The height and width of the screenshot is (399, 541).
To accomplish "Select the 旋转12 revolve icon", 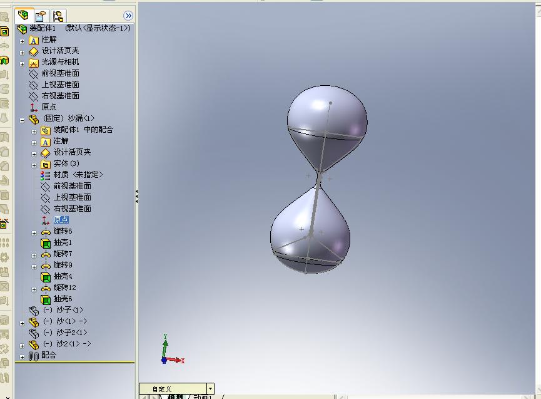I will (x=46, y=289).
